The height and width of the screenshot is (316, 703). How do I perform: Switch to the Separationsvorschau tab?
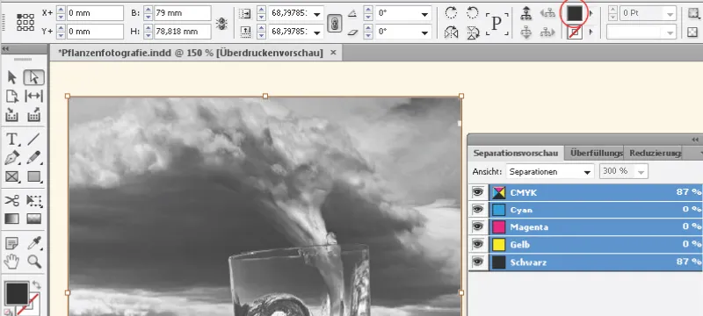coord(516,153)
